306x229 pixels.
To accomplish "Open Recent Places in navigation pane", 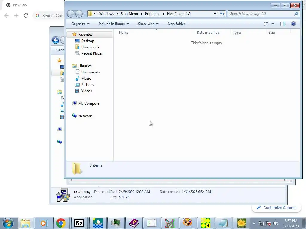I will [92, 53].
